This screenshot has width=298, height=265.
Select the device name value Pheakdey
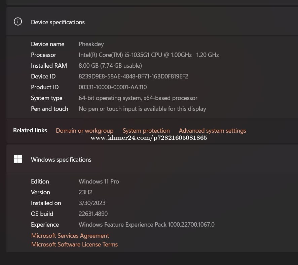pyautogui.click(x=91, y=44)
